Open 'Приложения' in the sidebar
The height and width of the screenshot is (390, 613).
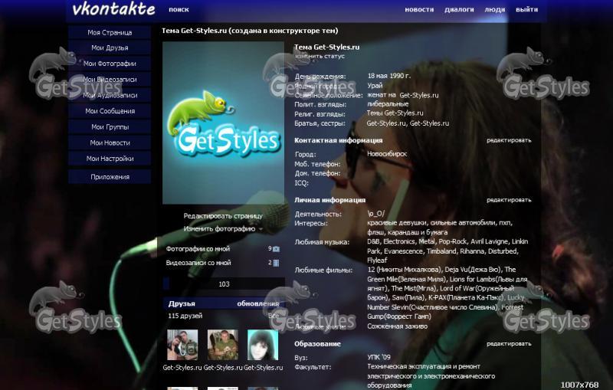[110, 177]
